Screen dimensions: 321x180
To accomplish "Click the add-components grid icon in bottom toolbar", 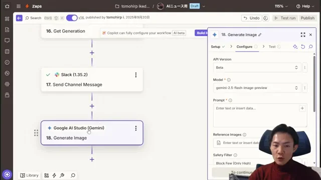I will [x=47, y=175].
